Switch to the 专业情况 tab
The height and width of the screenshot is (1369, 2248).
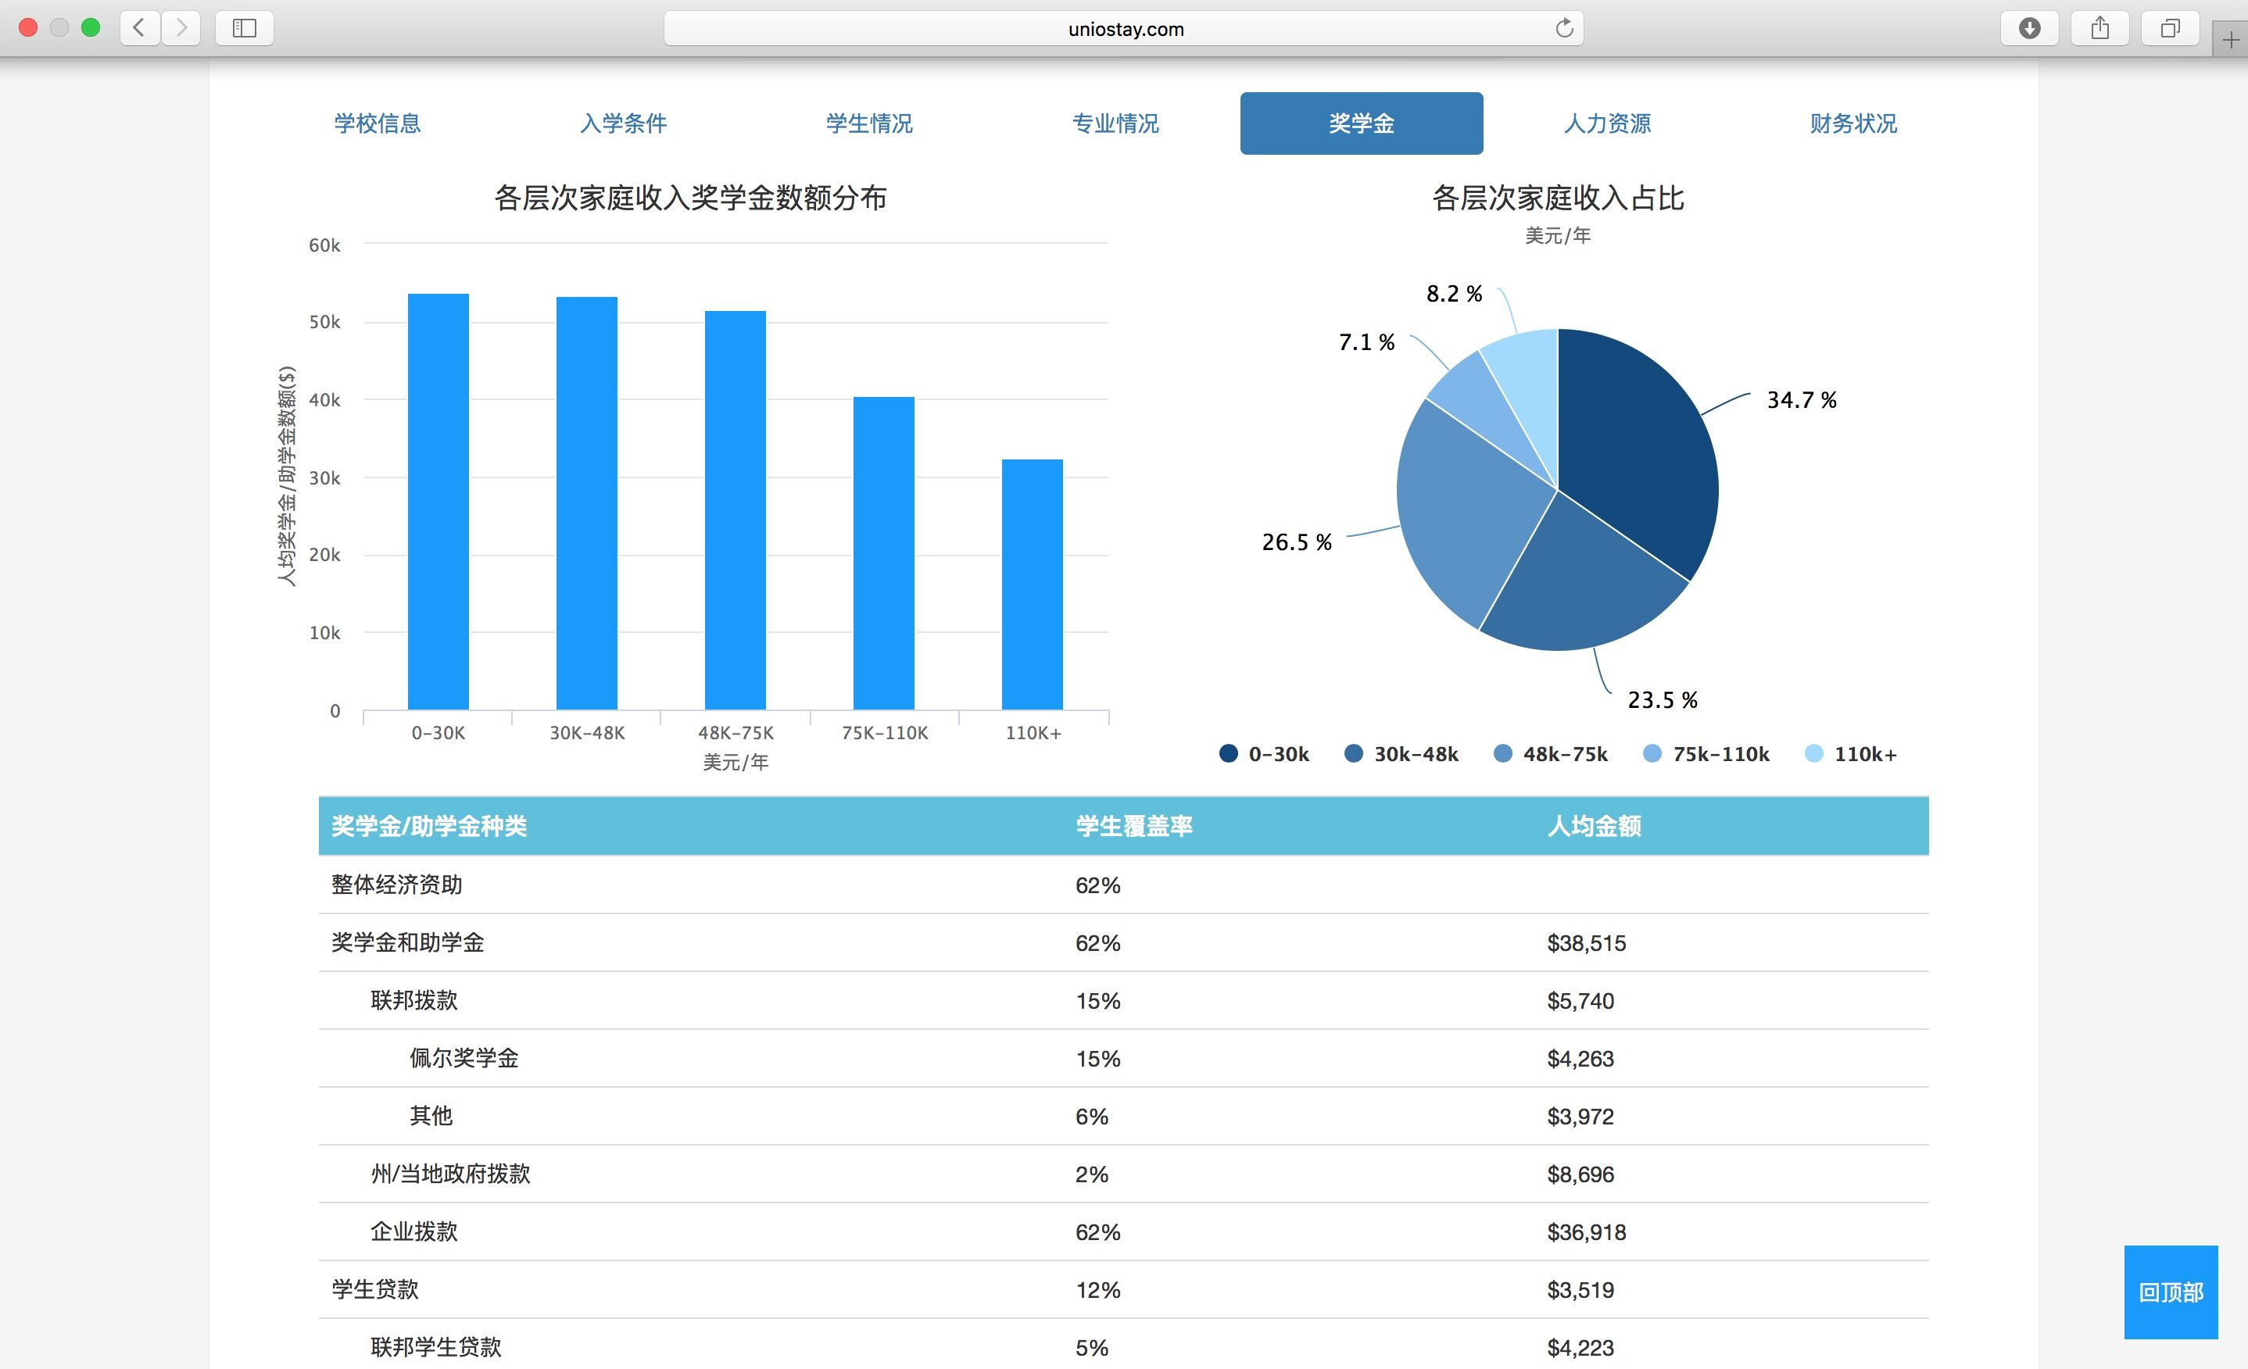[x=1115, y=123]
